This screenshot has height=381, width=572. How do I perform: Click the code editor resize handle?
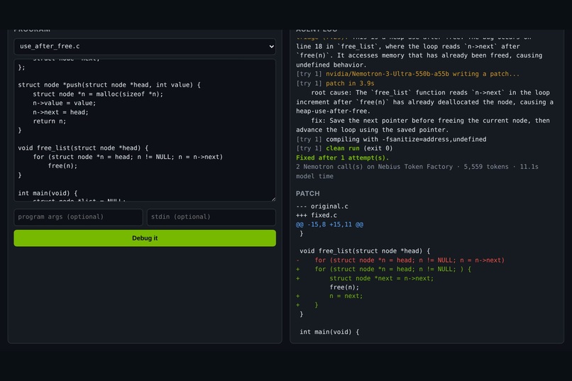click(x=274, y=199)
